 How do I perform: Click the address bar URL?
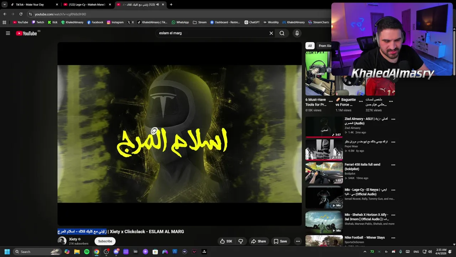[x=60, y=14]
